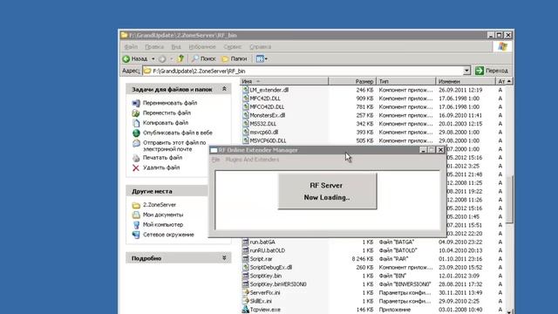Click Удалить файл task link

pyautogui.click(x=161, y=167)
